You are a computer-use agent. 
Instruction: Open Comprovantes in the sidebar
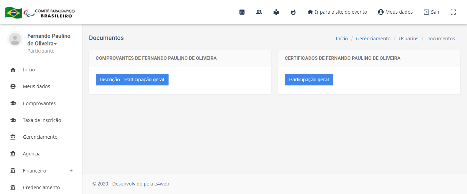[39, 103]
